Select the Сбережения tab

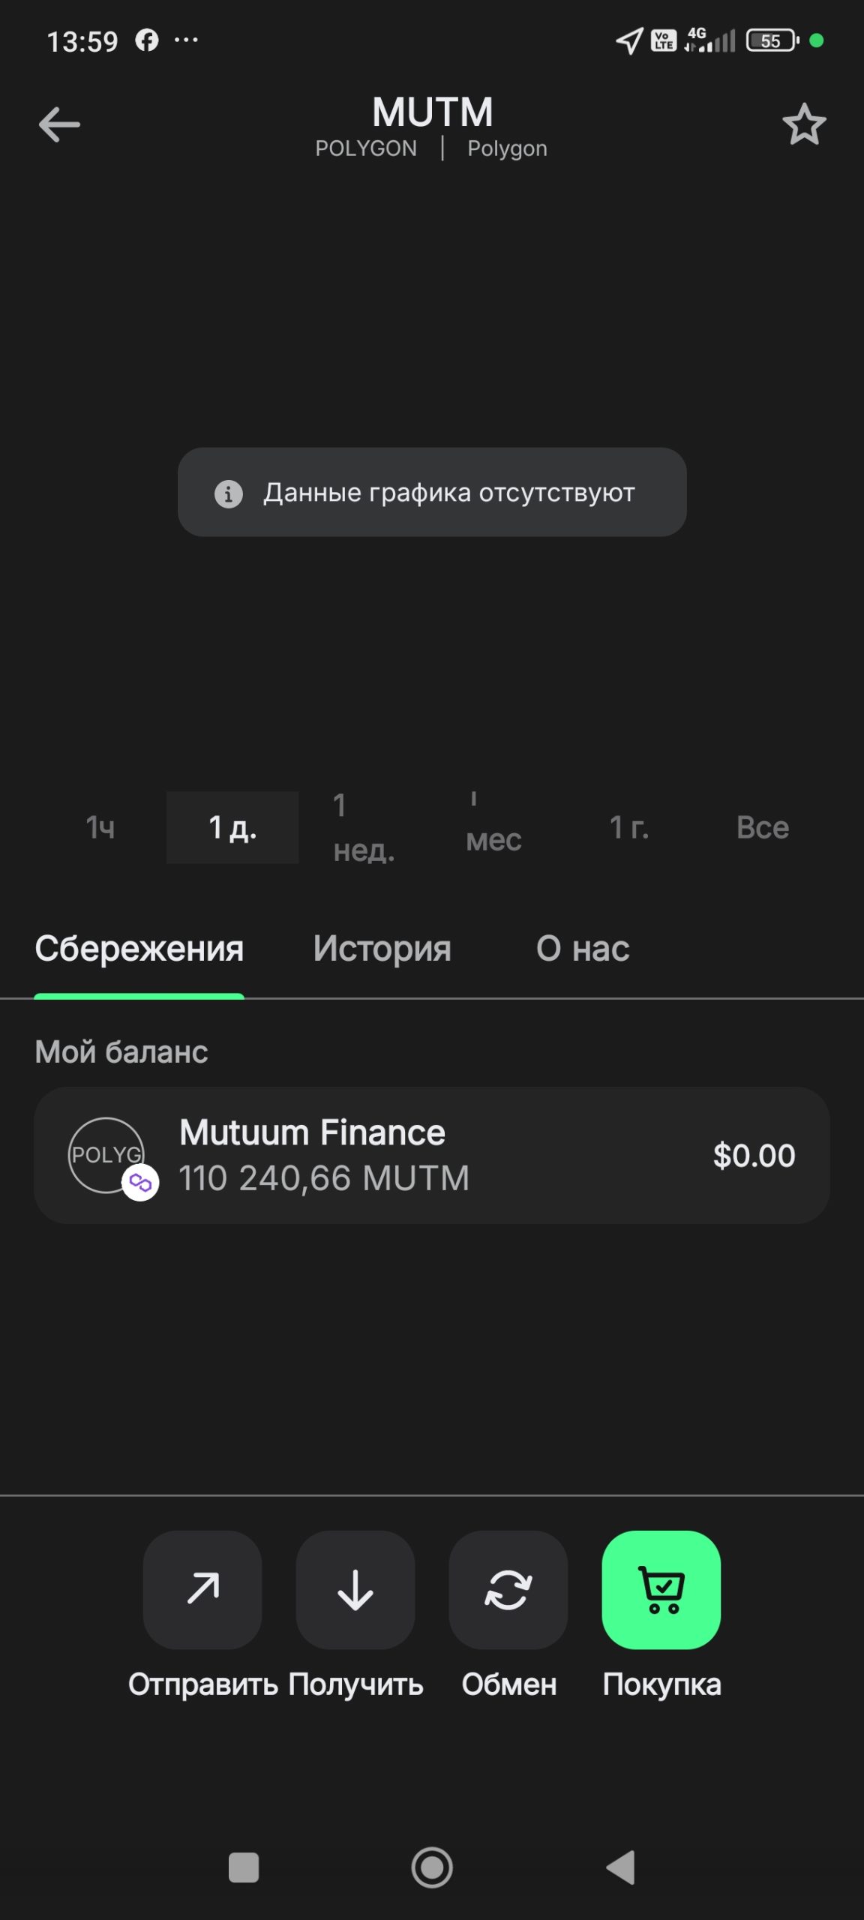click(x=139, y=949)
